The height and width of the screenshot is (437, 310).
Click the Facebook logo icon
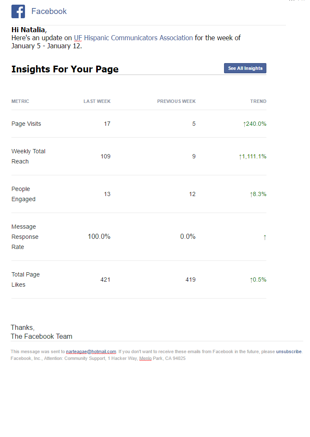pos(18,11)
